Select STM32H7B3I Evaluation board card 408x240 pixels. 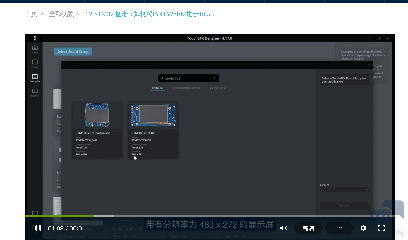coord(97,129)
